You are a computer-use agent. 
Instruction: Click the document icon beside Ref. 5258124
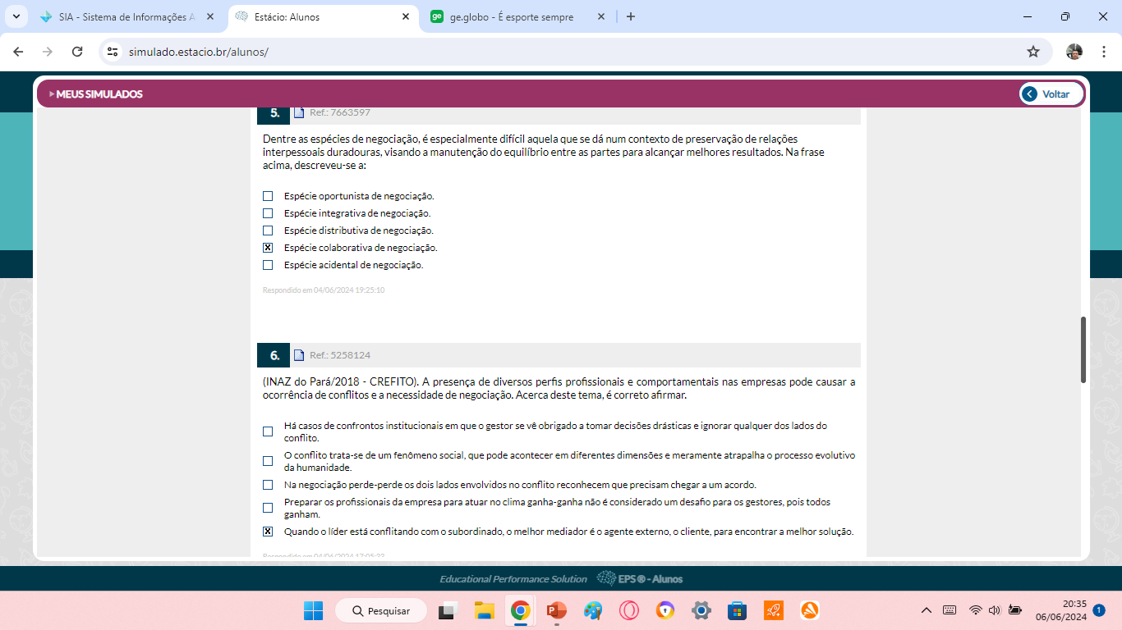click(x=299, y=355)
